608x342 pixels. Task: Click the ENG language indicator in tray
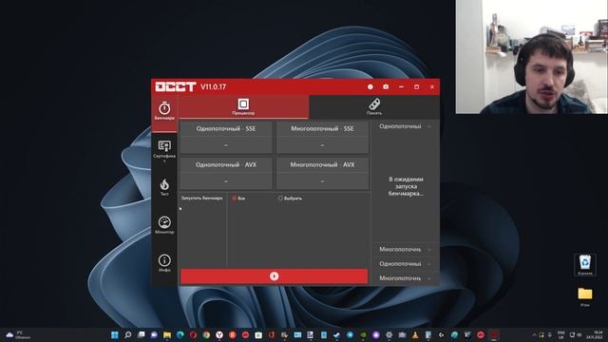coord(560,335)
